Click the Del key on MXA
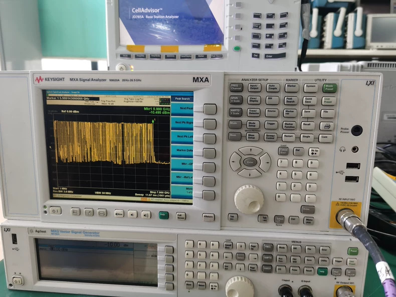This screenshot has width=396, height=297. point(298,151)
